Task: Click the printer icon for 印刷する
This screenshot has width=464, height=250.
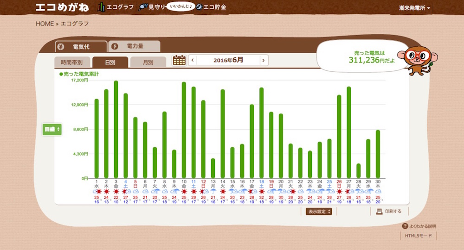Action: tap(379, 211)
